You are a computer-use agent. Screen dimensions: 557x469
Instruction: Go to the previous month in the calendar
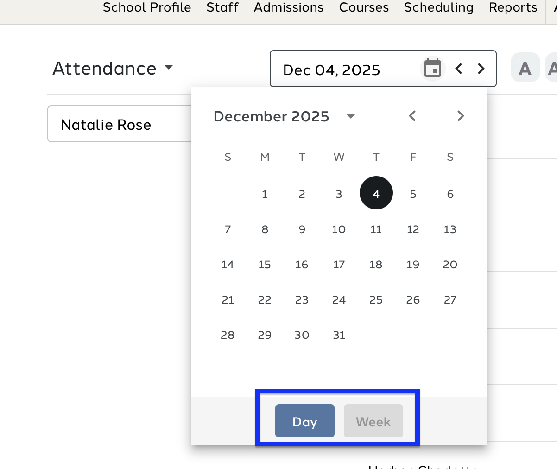412,116
